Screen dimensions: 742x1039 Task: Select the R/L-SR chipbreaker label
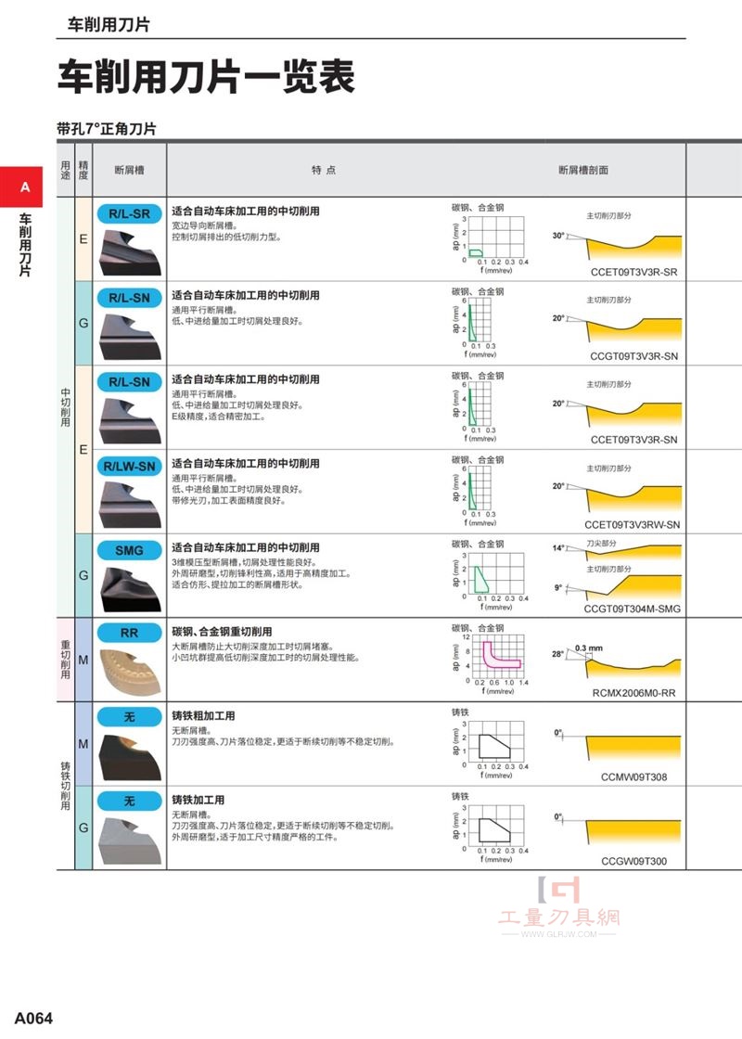pyautogui.click(x=129, y=214)
